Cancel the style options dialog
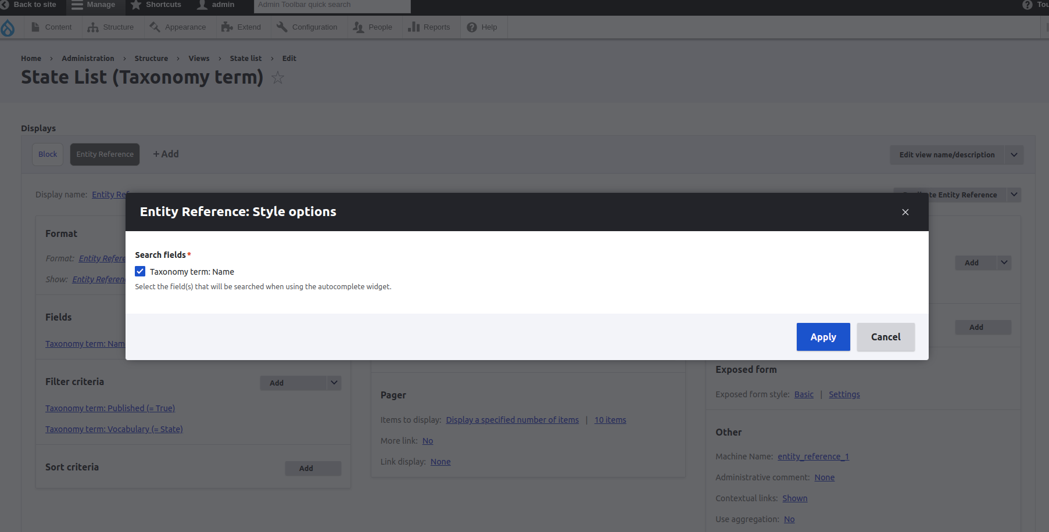This screenshot has width=1049, height=532. pos(886,337)
